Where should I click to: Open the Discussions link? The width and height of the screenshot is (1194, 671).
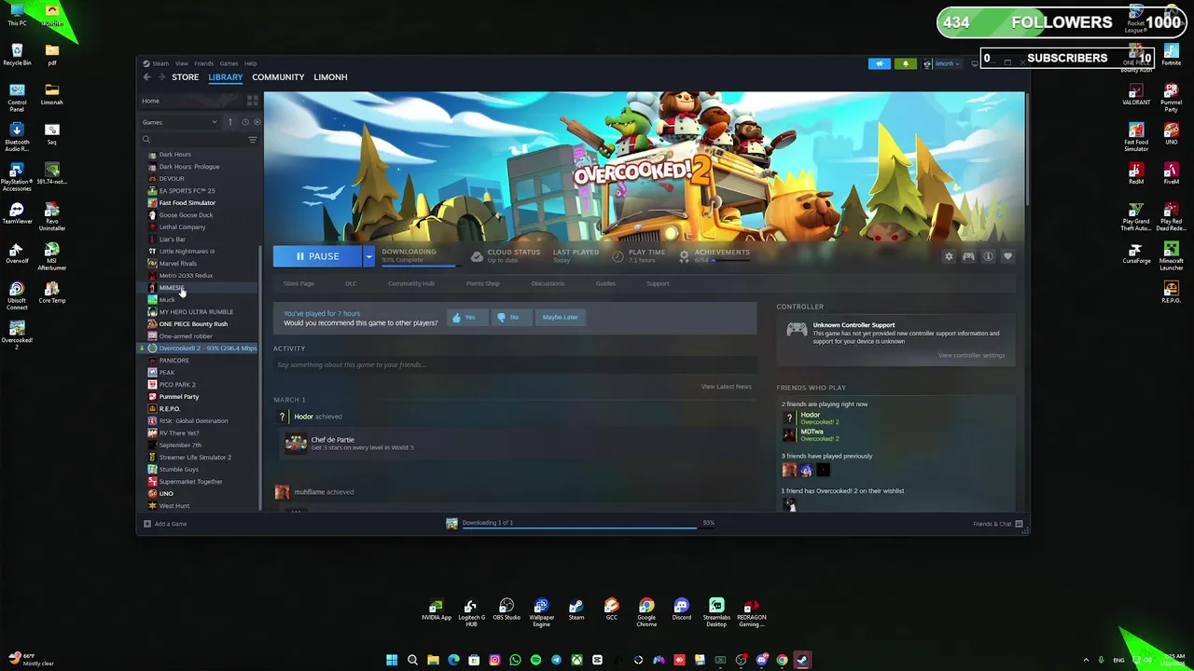click(548, 283)
